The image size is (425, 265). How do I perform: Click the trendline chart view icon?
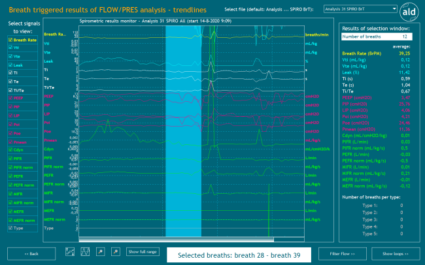click(x=71, y=251)
